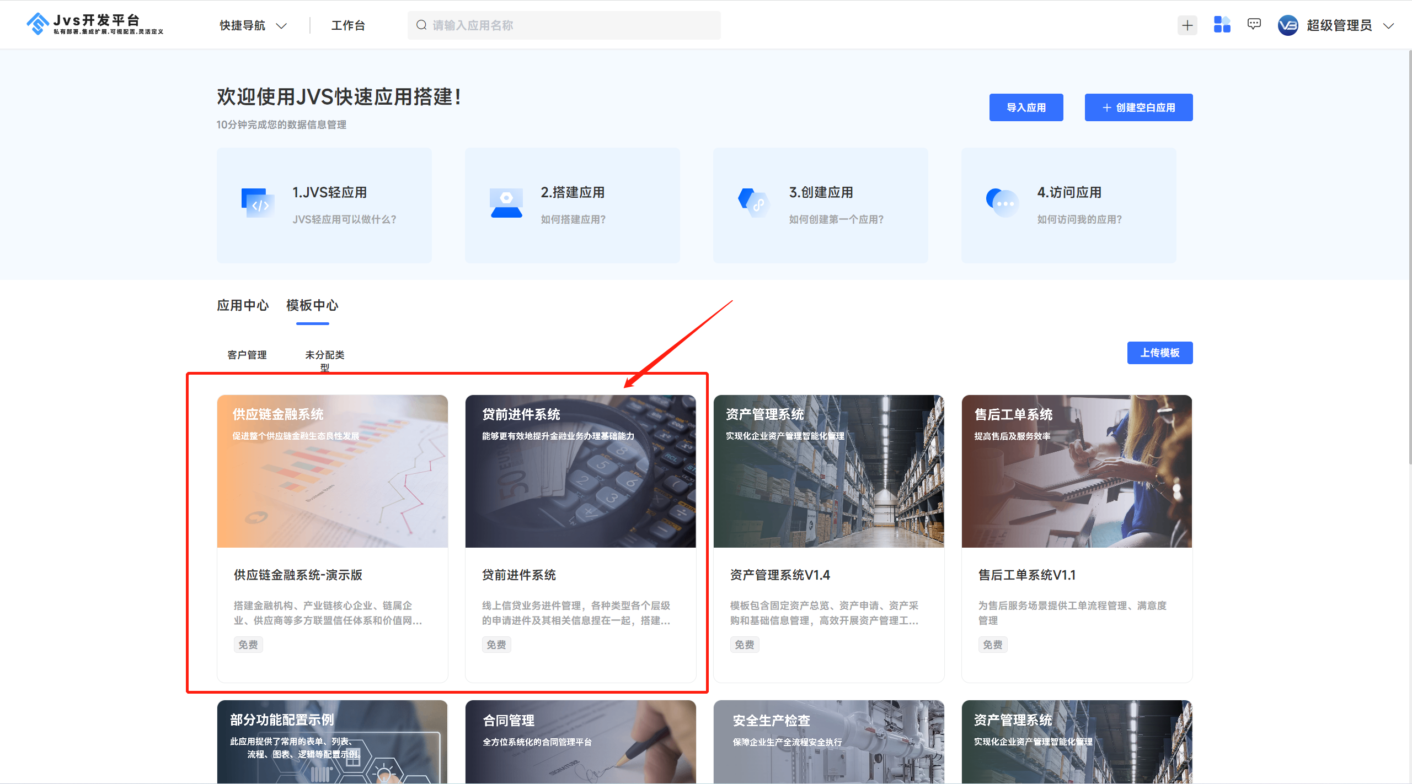The height and width of the screenshot is (784, 1412).
Task: Open the message chat icon
Action: click(1254, 24)
